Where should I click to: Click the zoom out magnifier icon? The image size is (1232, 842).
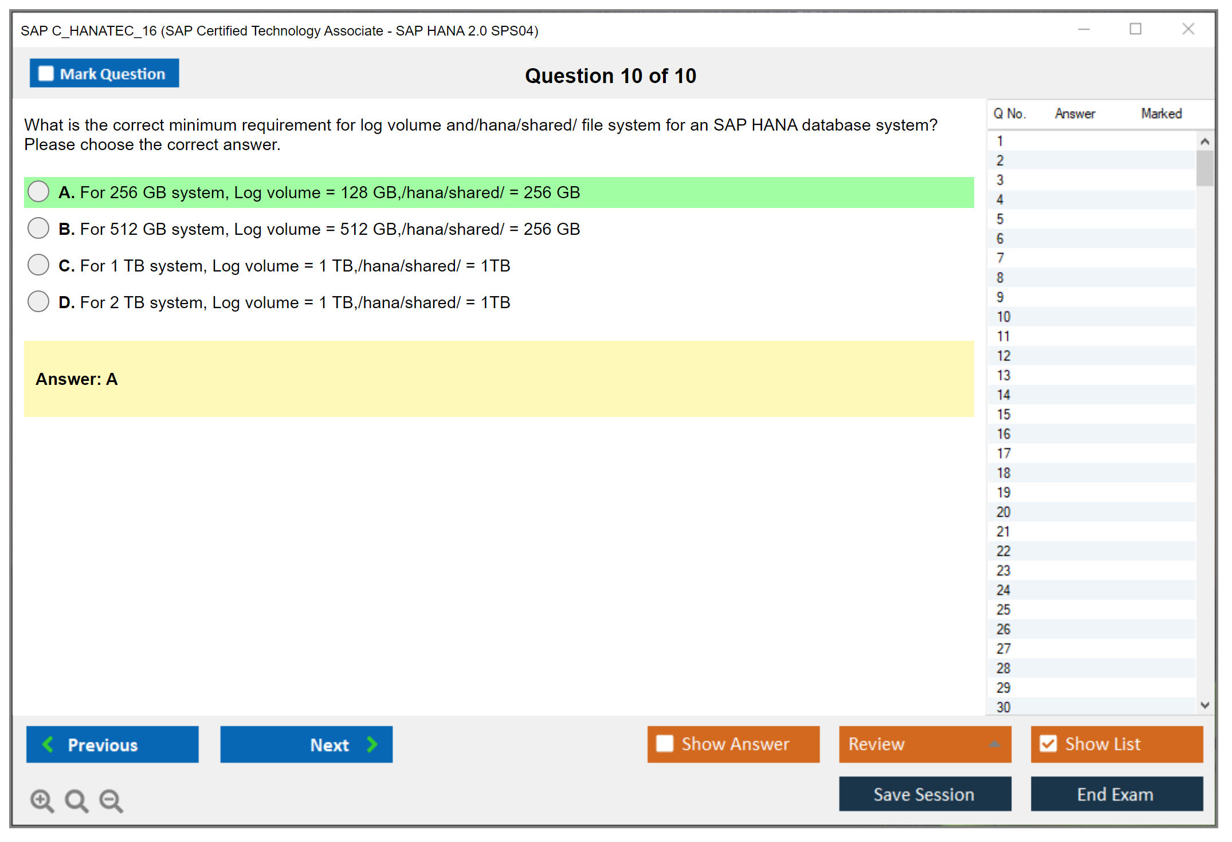point(111,800)
